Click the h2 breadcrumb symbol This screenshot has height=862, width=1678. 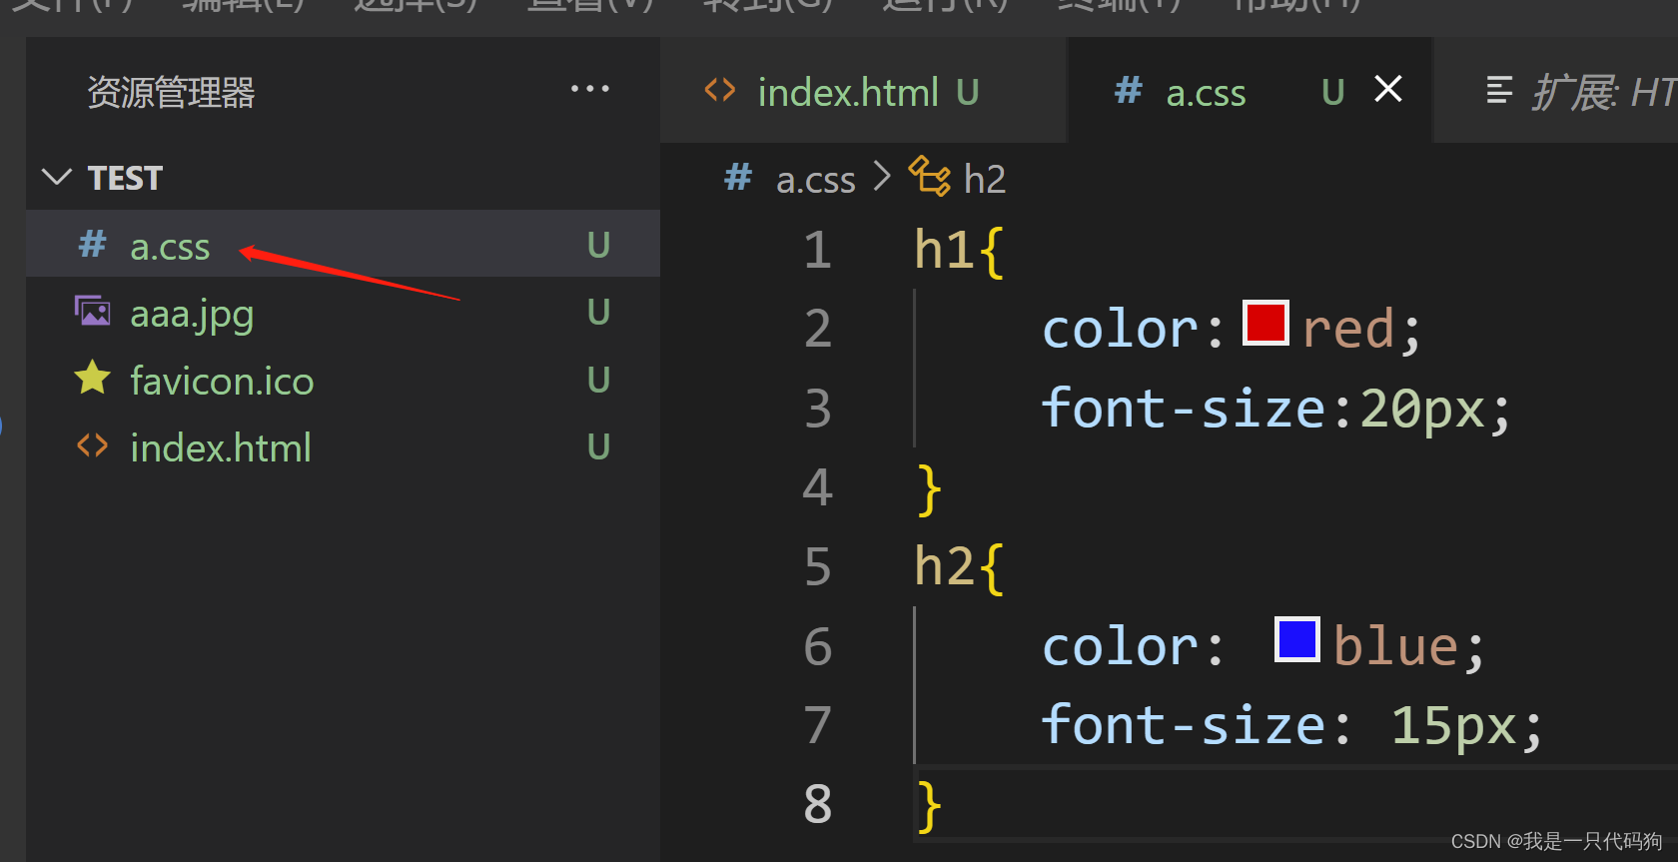(985, 180)
